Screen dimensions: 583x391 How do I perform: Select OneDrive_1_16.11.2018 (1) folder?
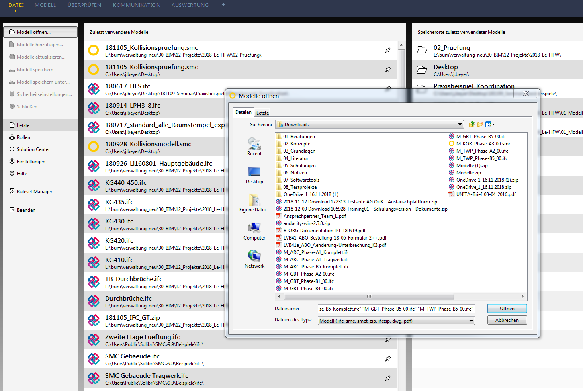tap(311, 194)
